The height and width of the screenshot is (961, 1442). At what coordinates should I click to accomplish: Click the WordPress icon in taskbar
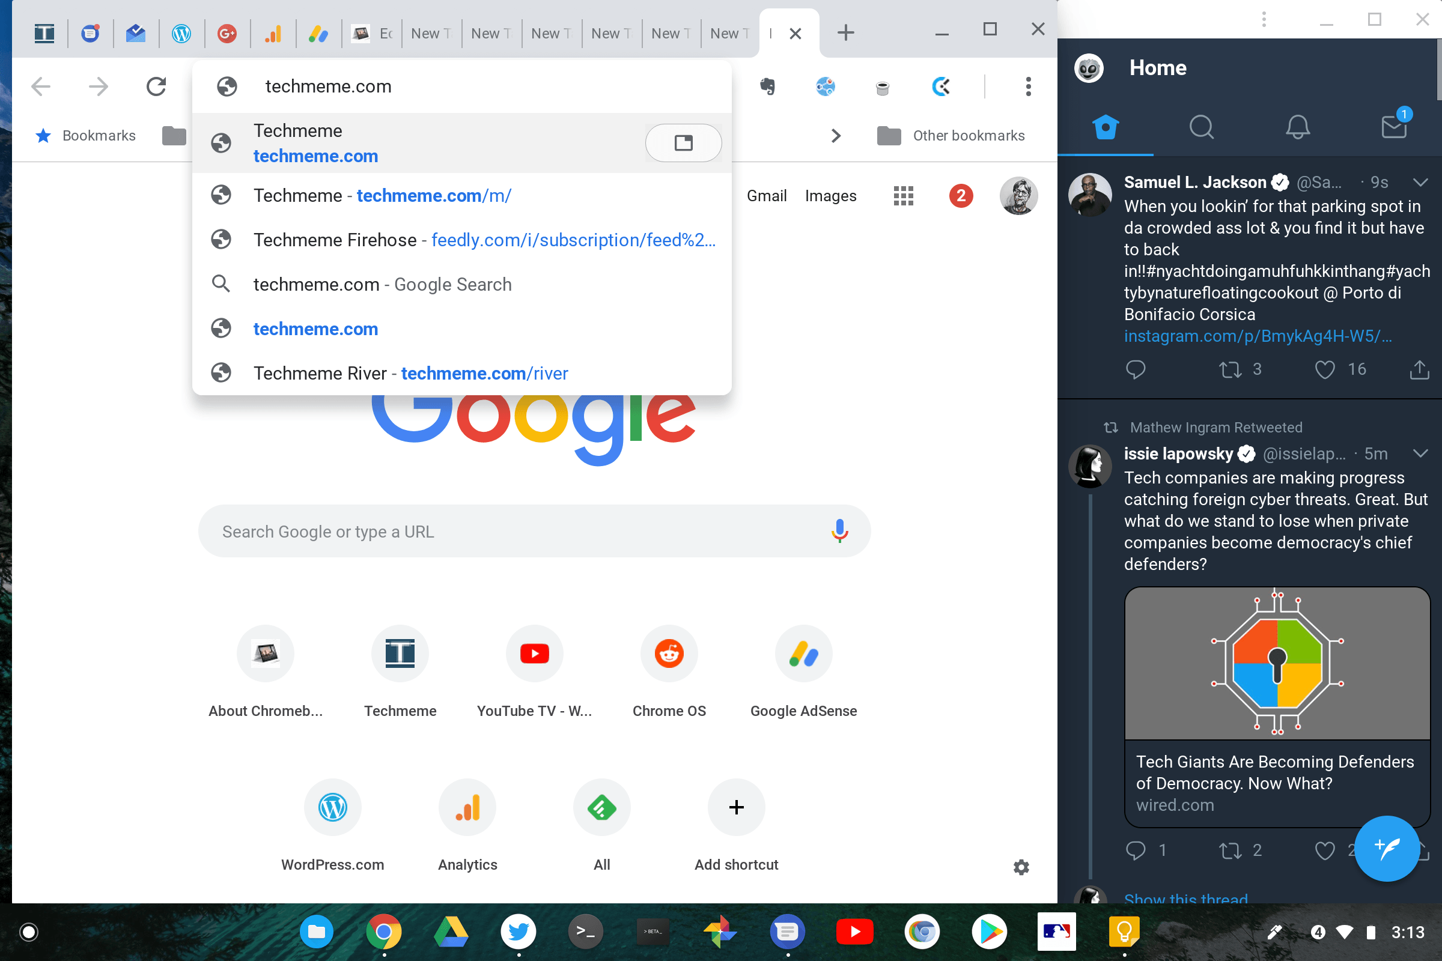(x=180, y=31)
